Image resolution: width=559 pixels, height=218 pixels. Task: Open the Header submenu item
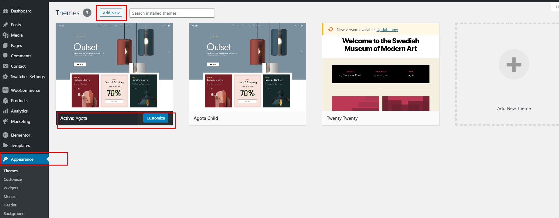coord(10,205)
